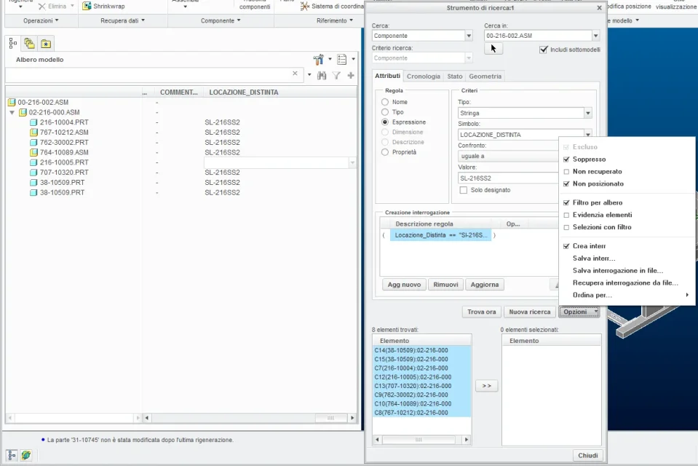Image resolution: width=698 pixels, height=466 pixels.
Task: Open the model tree tab icon
Action: tap(13, 43)
